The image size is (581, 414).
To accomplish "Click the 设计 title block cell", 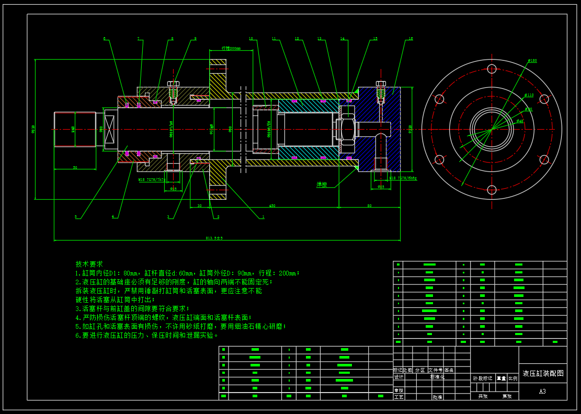I will pos(398,377).
